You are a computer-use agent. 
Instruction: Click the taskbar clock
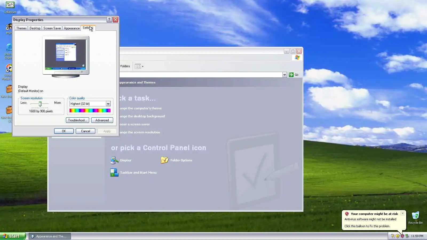[x=417, y=236]
